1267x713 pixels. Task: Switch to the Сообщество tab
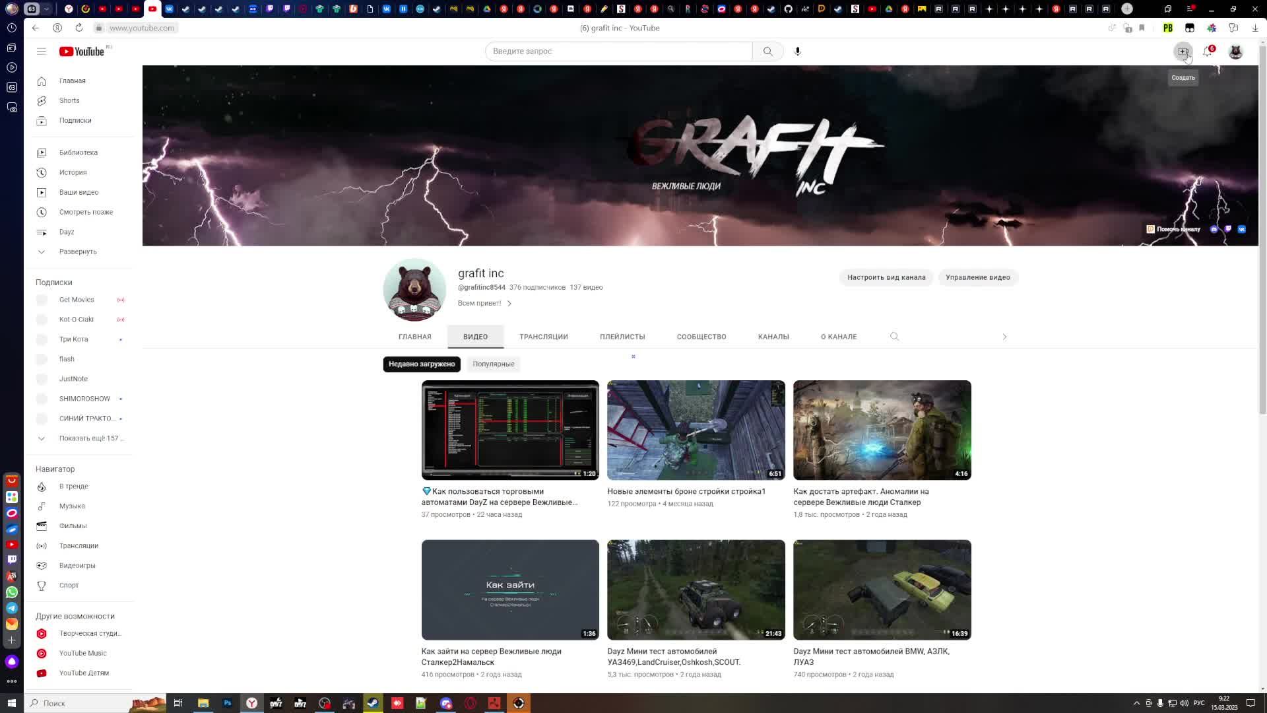click(x=701, y=337)
